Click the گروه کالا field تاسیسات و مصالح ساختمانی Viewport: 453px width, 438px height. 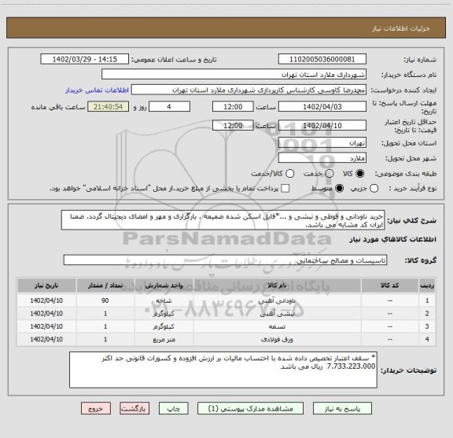225,260
